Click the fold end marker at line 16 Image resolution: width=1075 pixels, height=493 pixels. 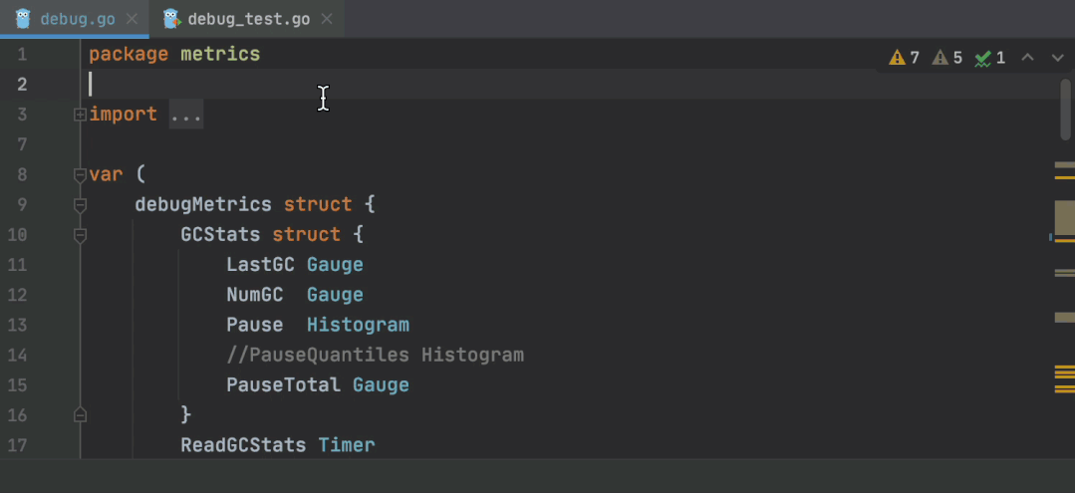click(80, 414)
